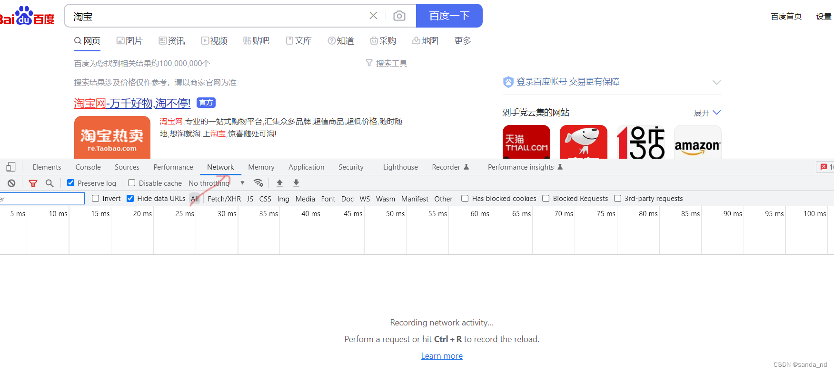The width and height of the screenshot is (834, 372).
Task: Open the network conditions wifi icon
Action: click(258, 183)
